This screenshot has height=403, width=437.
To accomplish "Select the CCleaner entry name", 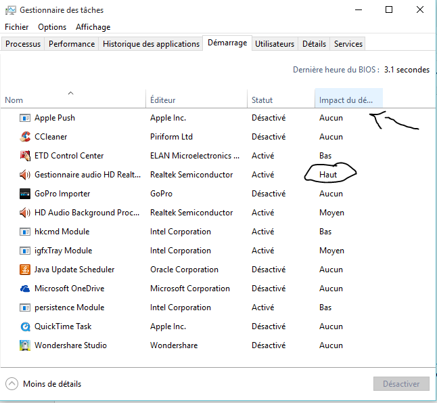I will point(51,137).
